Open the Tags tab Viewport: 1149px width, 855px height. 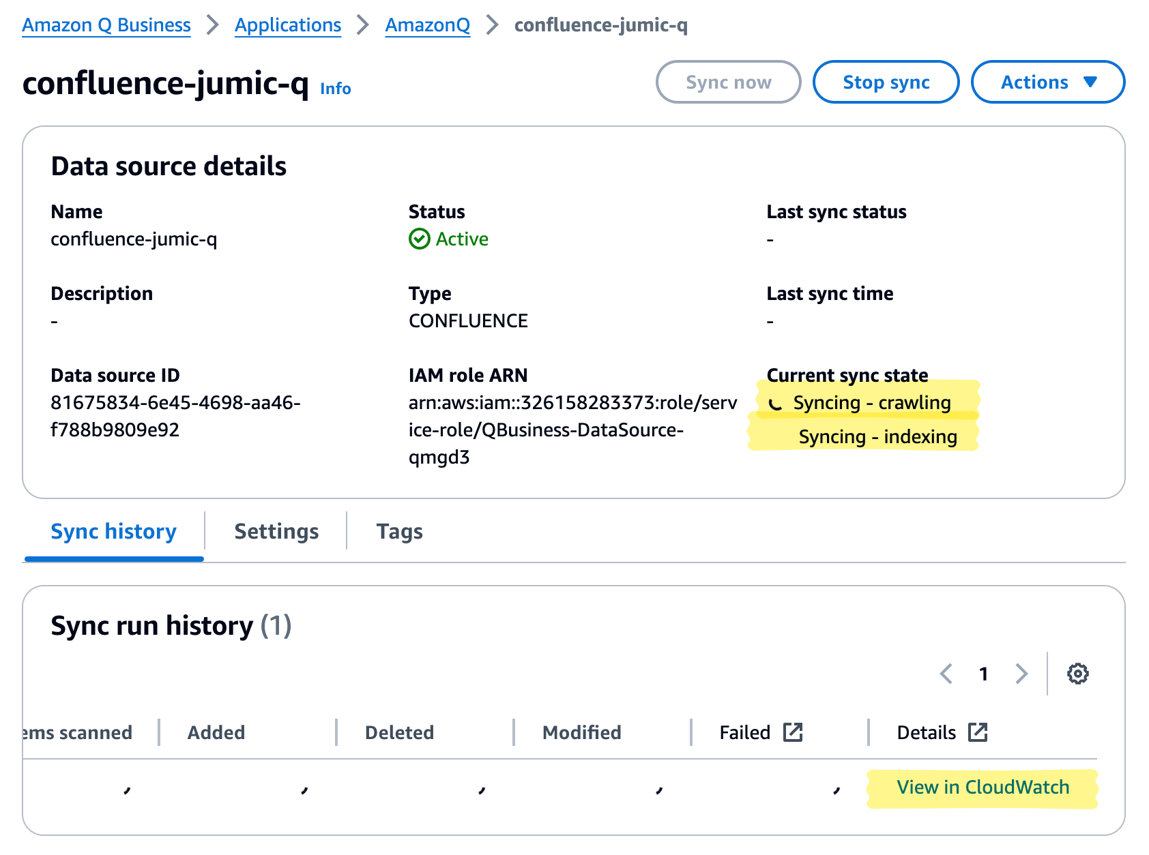pyautogui.click(x=399, y=531)
